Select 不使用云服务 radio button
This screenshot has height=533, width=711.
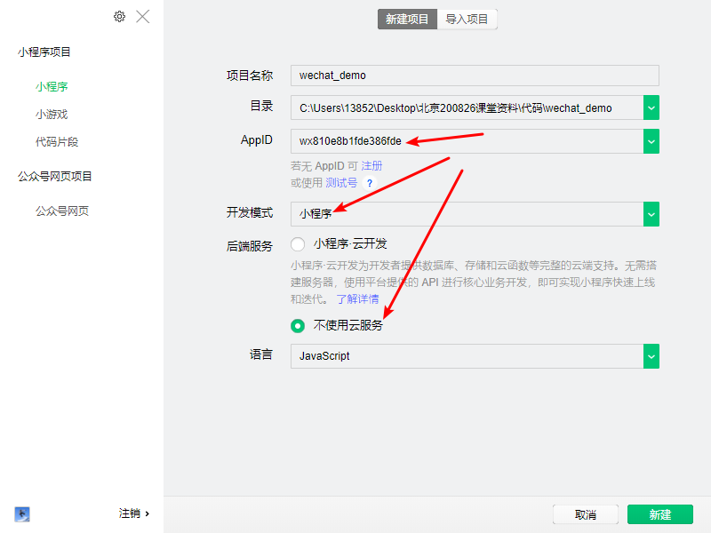[298, 325]
